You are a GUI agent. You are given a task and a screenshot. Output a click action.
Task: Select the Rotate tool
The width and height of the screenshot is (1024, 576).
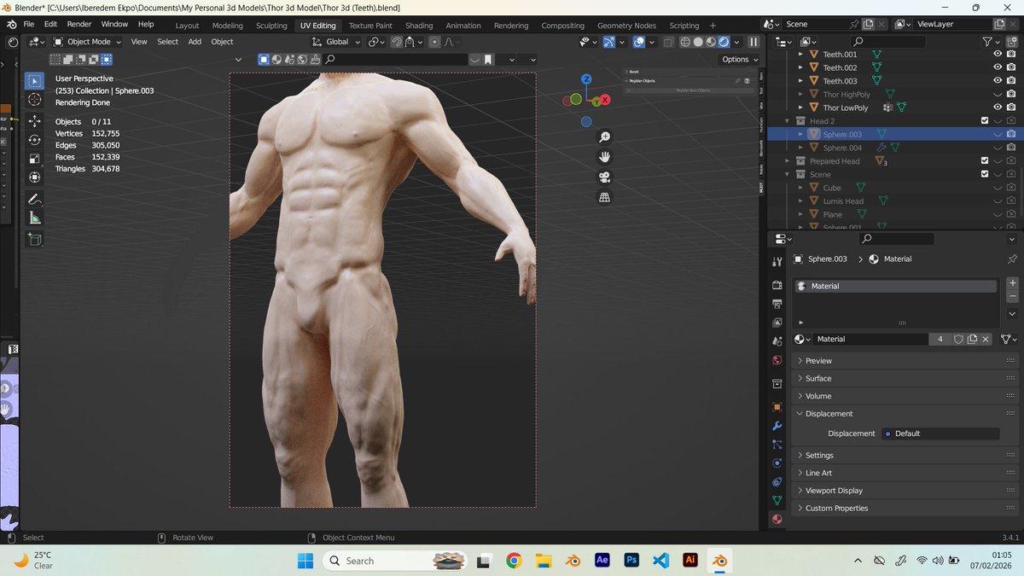coord(34,140)
